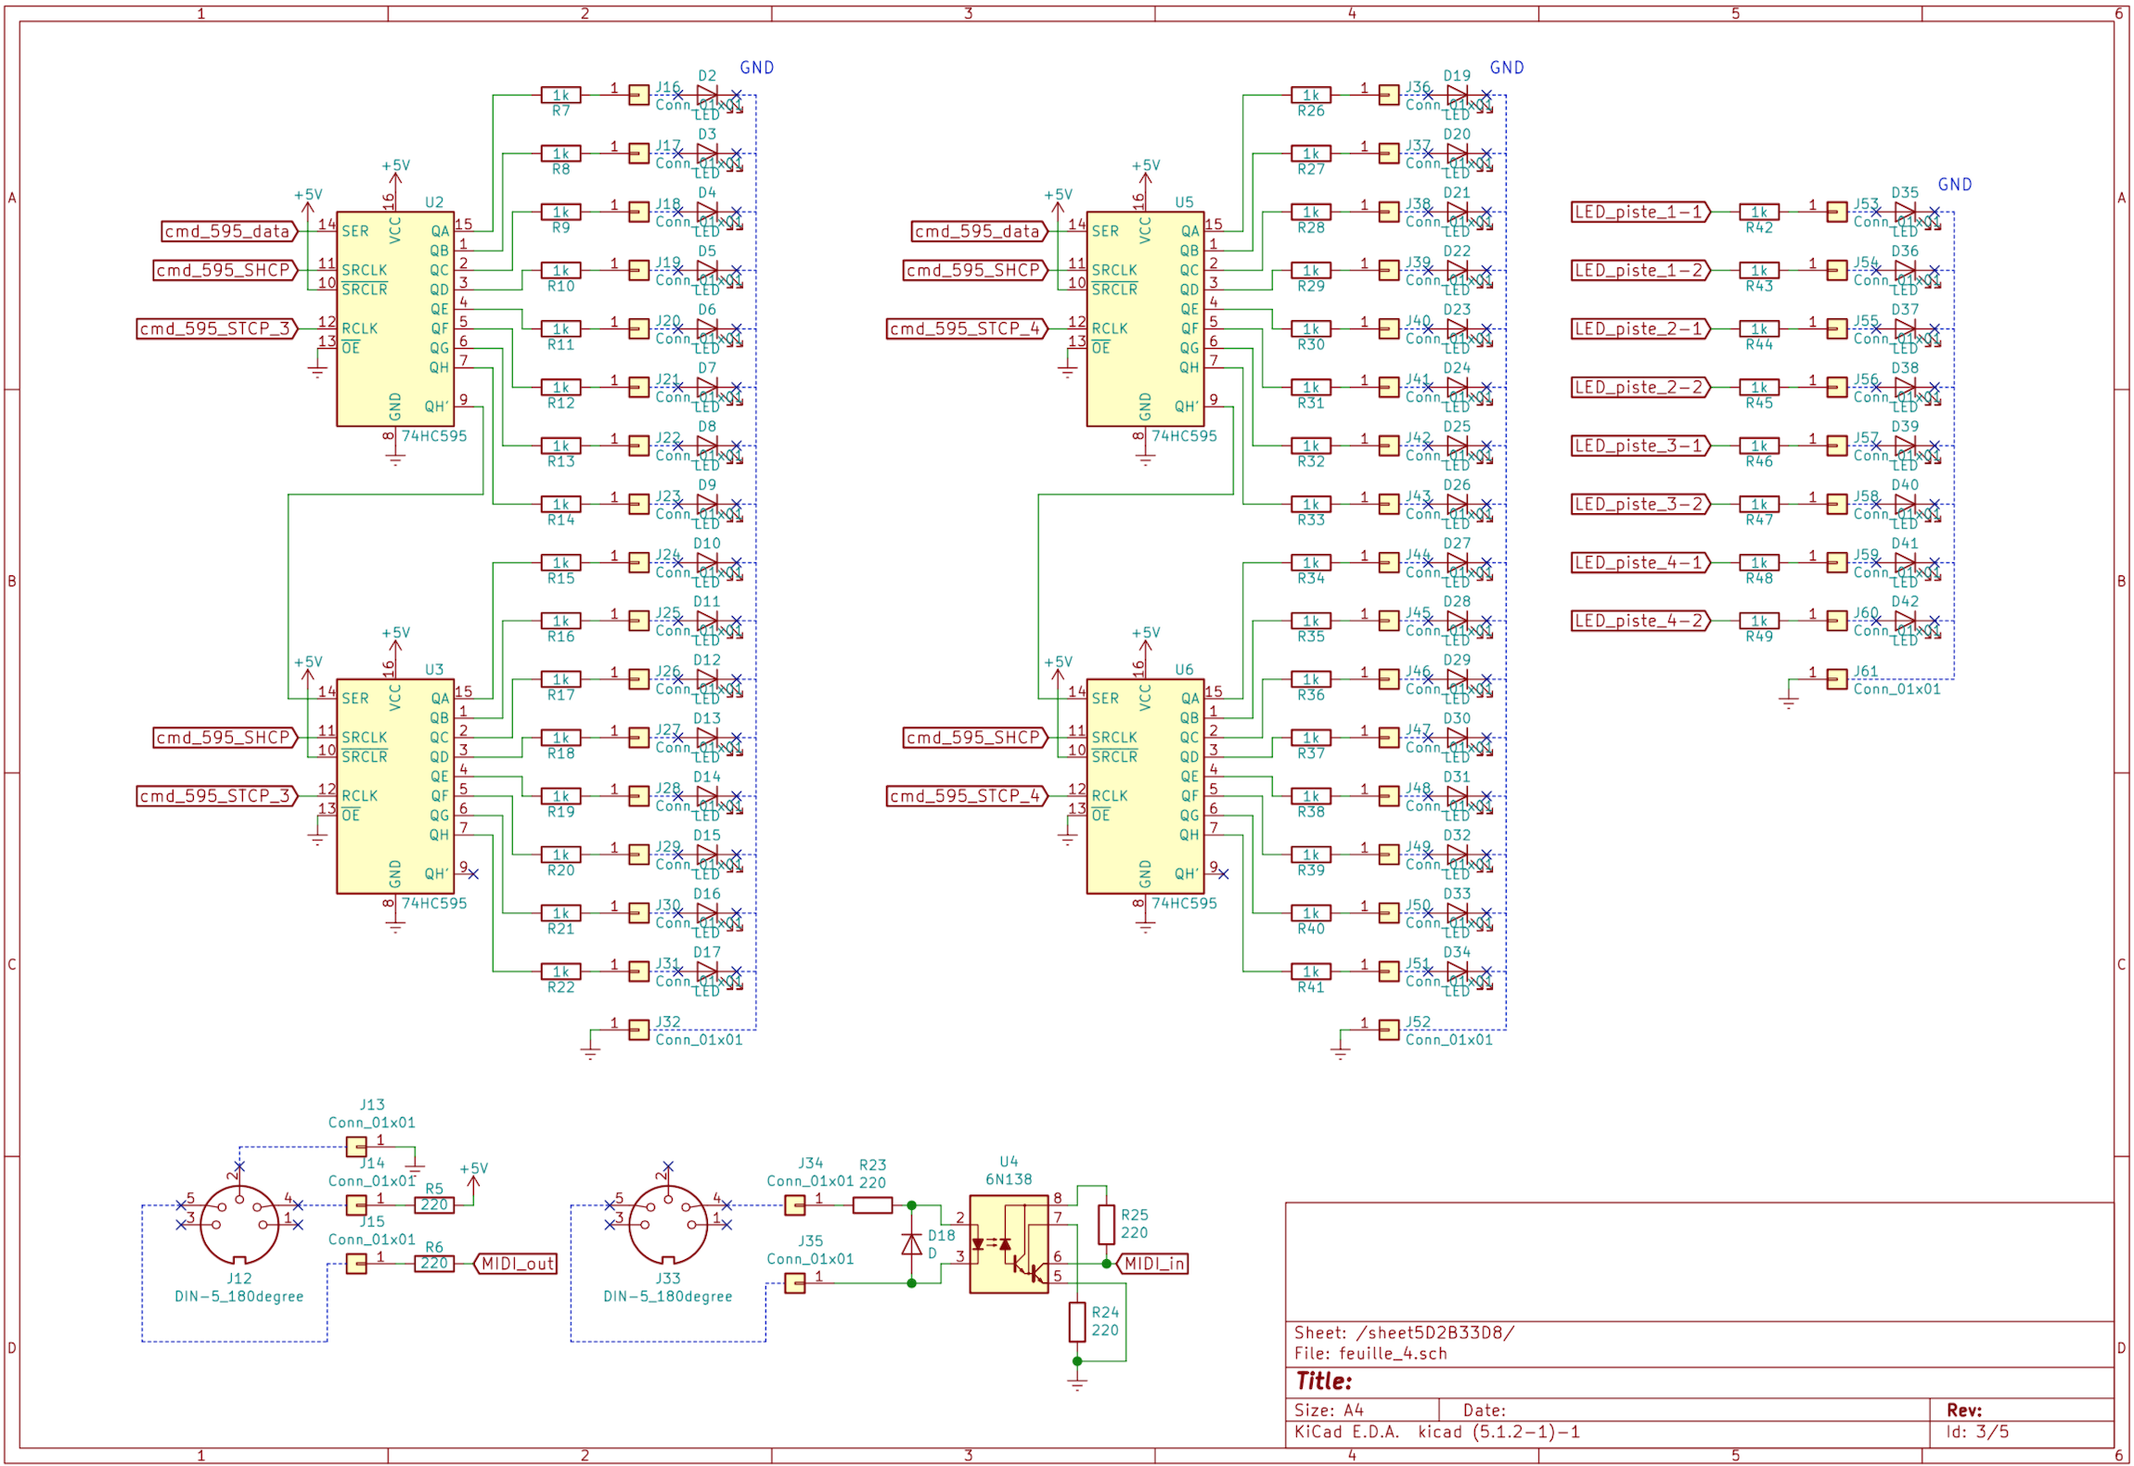Screen dimensions: 2134x1466
Task: Click the D18 diode symbol
Action: [x=912, y=1244]
